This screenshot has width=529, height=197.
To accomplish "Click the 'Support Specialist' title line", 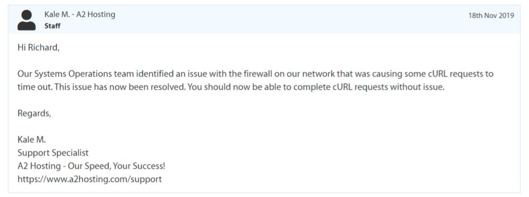I will (x=53, y=153).
